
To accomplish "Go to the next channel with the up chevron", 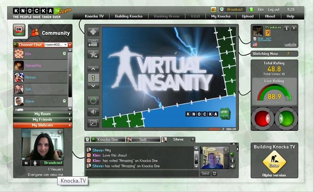I will click(x=93, y=69).
